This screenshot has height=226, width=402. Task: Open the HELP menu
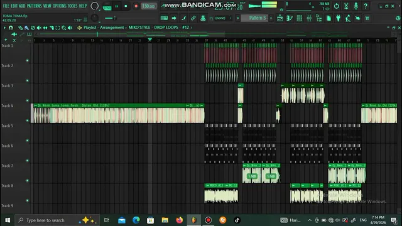coord(83,6)
